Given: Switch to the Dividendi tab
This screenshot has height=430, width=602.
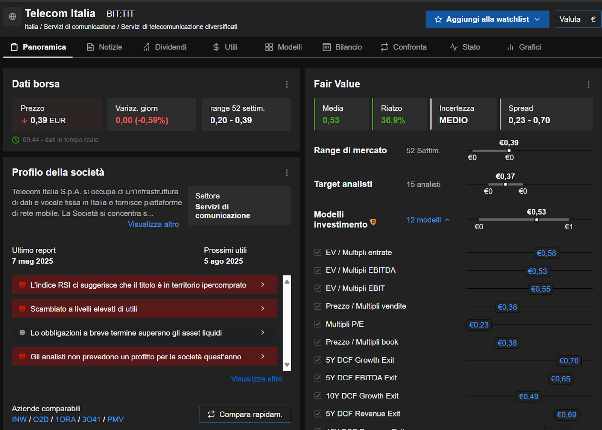Looking at the screenshot, I should coord(165,47).
